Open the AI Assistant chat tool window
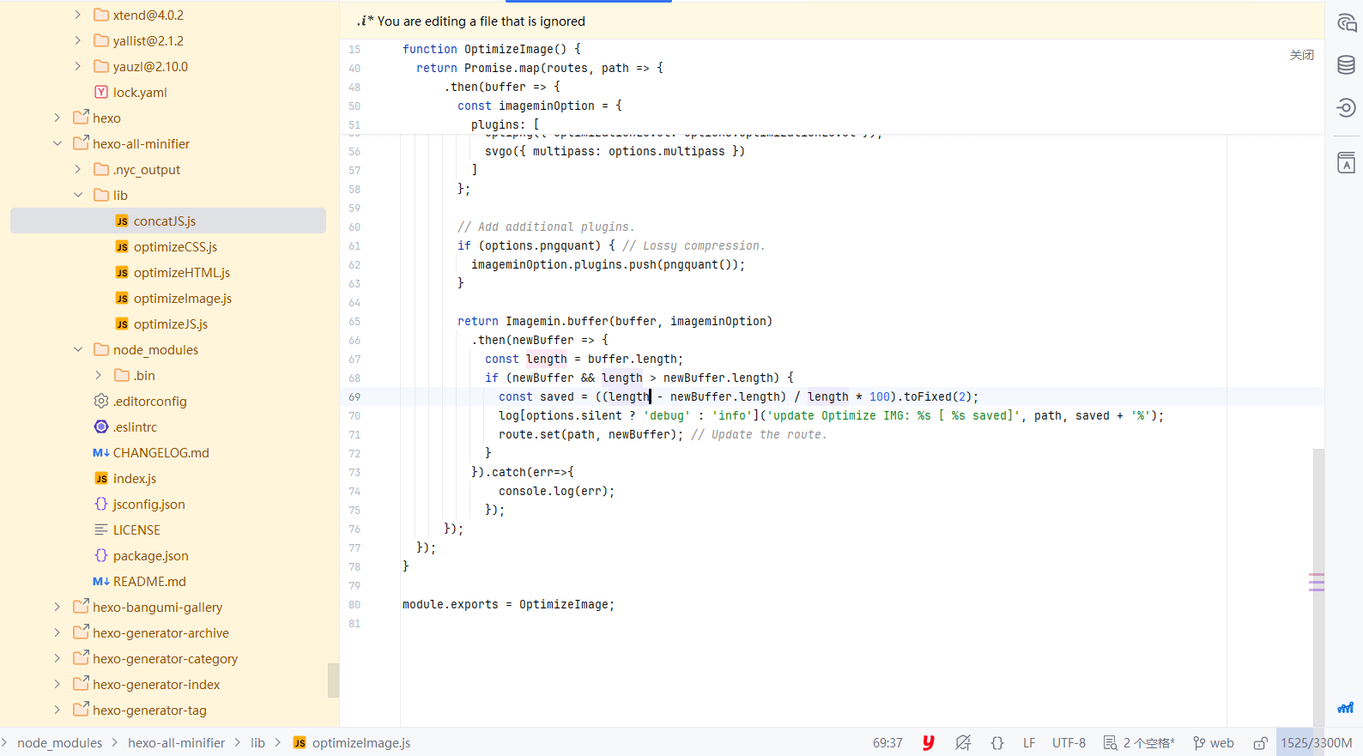This screenshot has height=756, width=1363. [x=1346, y=23]
